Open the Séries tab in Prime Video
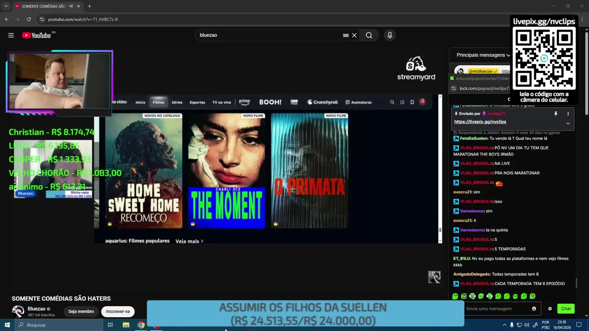Screen dimensions: 589x331 (x=177, y=102)
